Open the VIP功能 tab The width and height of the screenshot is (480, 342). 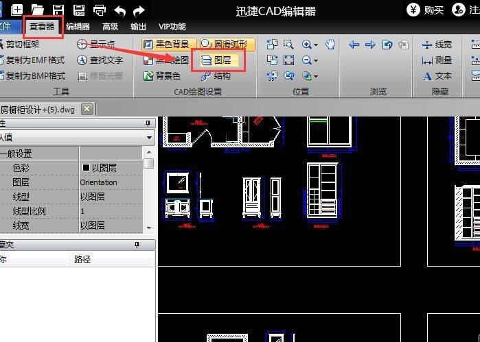click(172, 27)
